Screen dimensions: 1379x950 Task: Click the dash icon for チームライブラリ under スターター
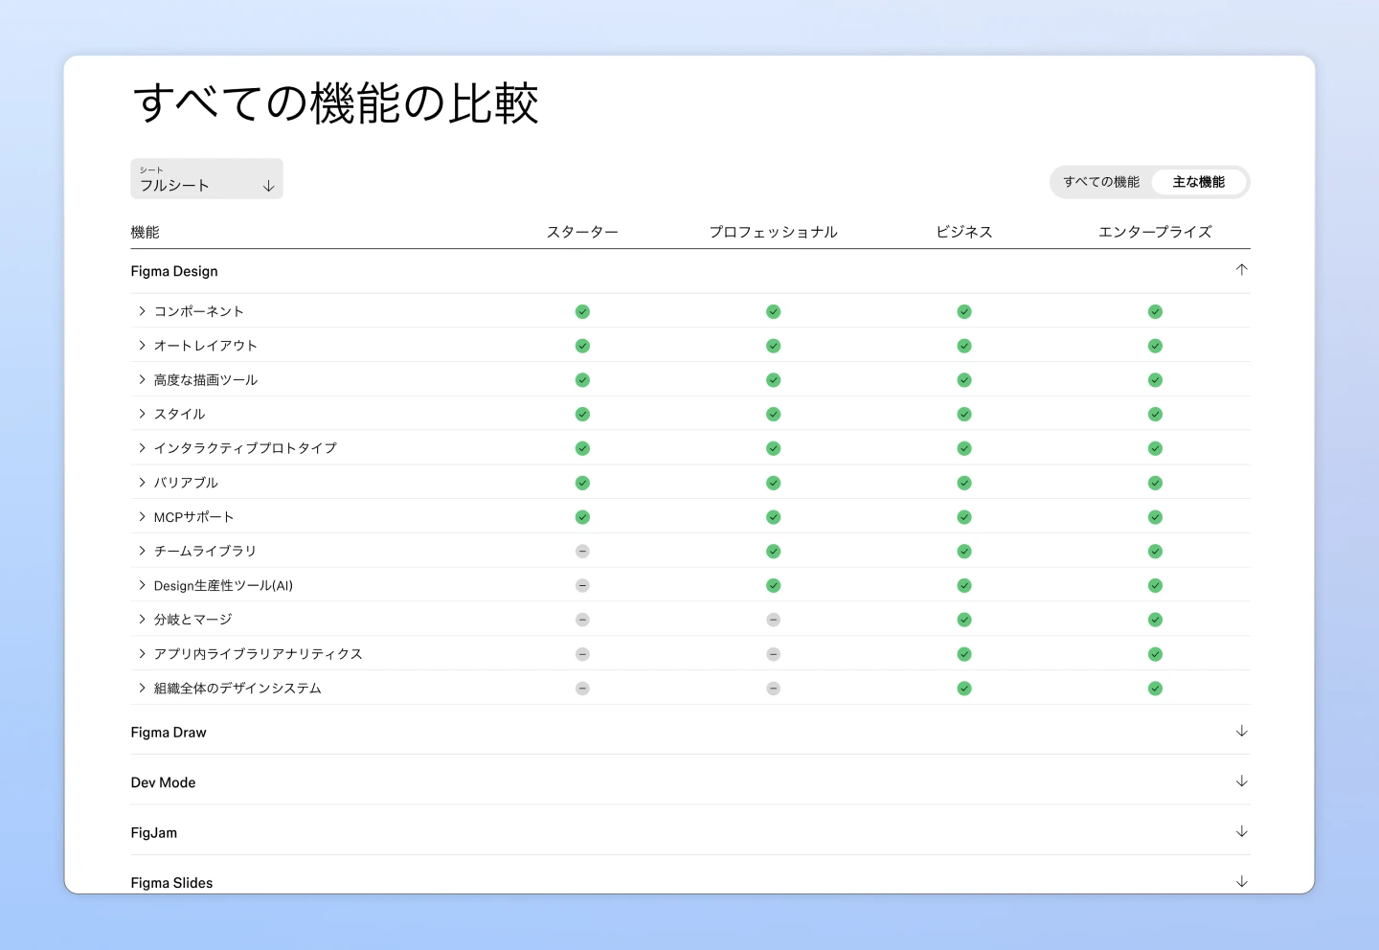pos(582,551)
